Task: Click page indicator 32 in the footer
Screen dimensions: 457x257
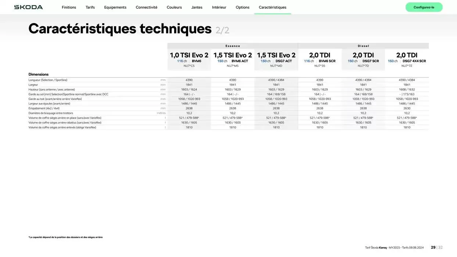Action: pos(439,247)
